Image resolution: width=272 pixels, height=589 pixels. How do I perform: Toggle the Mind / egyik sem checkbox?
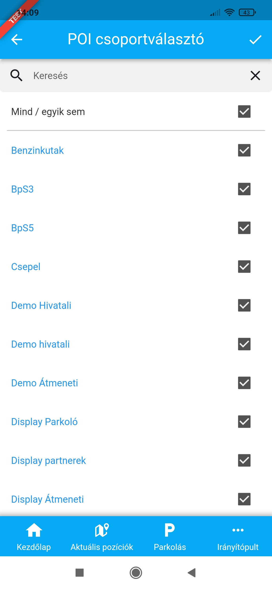click(244, 112)
